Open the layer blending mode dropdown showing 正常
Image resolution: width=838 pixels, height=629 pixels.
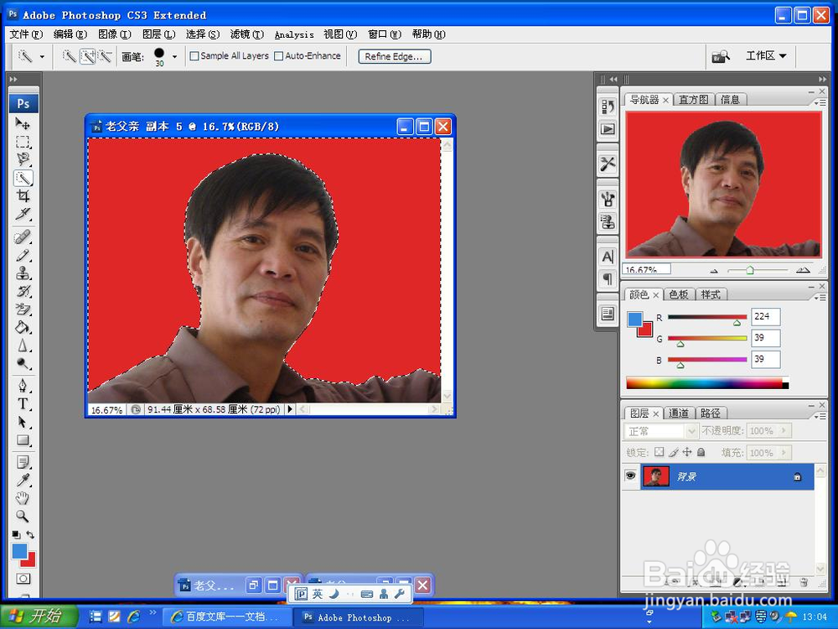[660, 430]
